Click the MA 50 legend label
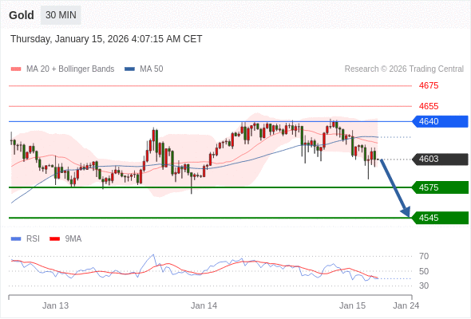This screenshot has height=319, width=471. tap(152, 69)
